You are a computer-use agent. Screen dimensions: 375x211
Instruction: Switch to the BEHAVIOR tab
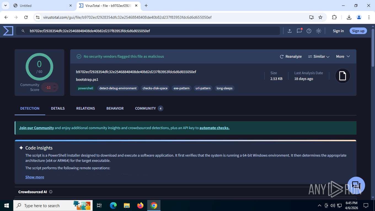(x=115, y=108)
